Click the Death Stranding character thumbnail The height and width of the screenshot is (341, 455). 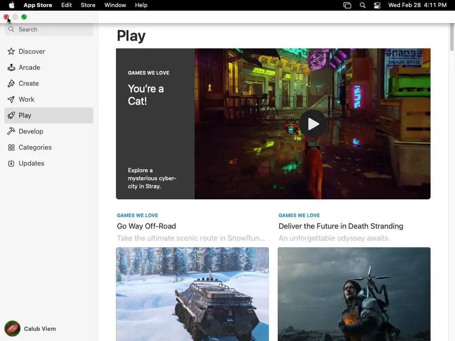[x=354, y=294]
